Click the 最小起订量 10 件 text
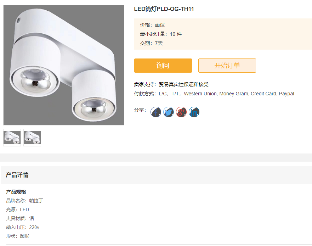The height and width of the screenshot is (246, 312). [x=161, y=34]
